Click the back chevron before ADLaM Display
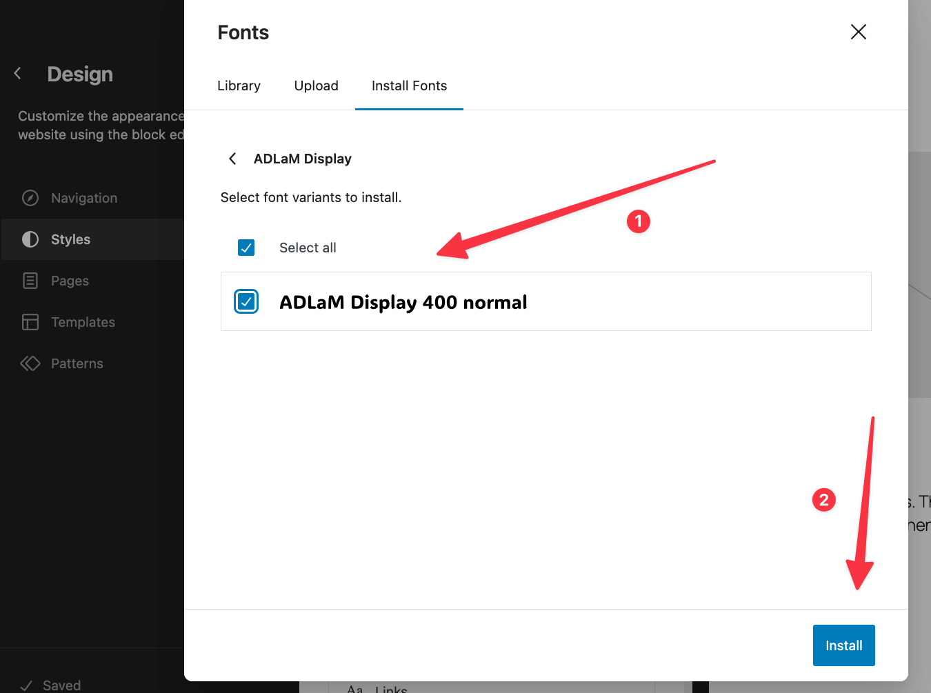 click(x=232, y=159)
